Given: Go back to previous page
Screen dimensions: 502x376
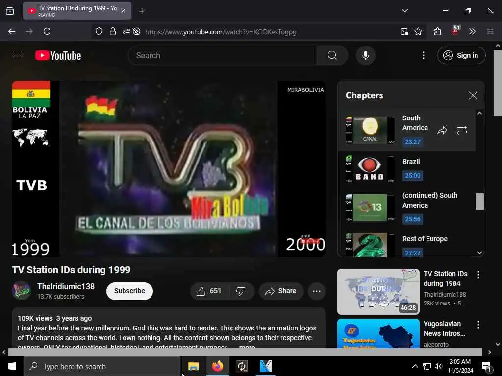Looking at the screenshot, I should coord(12,31).
